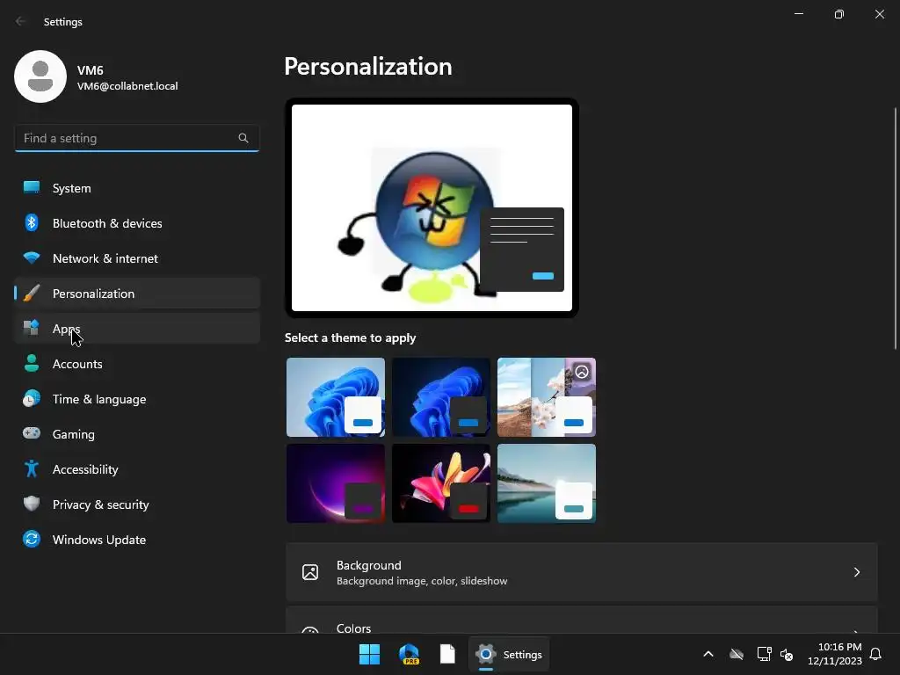Apply the Sunrise lake theme

[547, 483]
